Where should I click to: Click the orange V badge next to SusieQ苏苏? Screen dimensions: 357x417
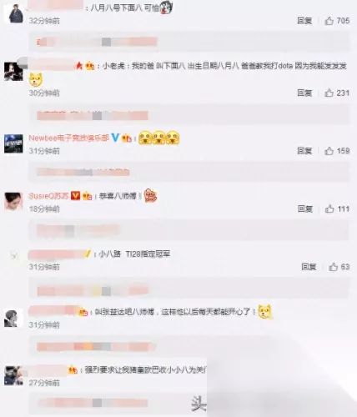(x=75, y=196)
